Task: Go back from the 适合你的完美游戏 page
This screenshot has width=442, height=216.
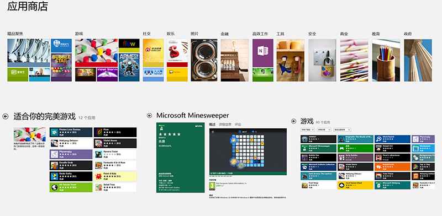Action: coord(6,116)
